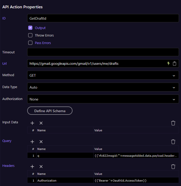Click the clipboard paste icon in Url field
Image resolution: width=181 pixels, height=186 pixels.
[175, 63]
